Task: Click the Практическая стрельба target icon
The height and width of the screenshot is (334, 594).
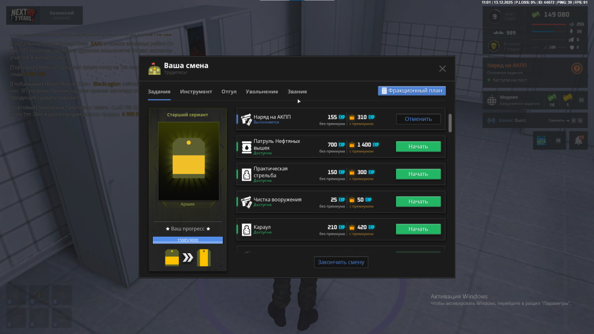Action: click(246, 174)
